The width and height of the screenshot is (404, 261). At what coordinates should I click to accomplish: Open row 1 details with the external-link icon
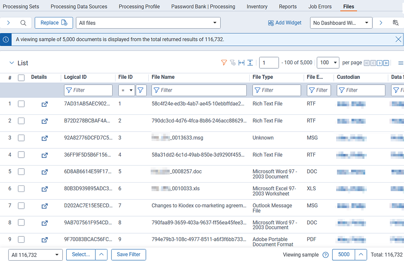(x=44, y=104)
